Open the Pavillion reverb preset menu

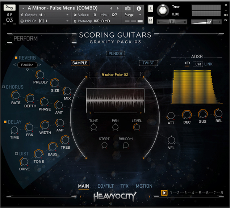point(27,65)
